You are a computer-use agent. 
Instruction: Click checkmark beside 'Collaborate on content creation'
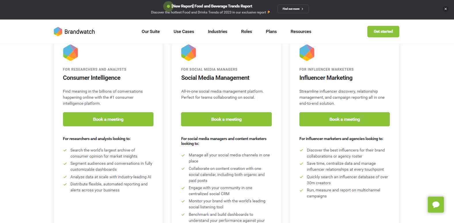(x=183, y=169)
